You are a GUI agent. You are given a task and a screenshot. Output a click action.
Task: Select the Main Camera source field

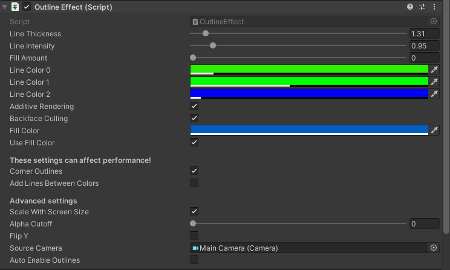click(310, 248)
